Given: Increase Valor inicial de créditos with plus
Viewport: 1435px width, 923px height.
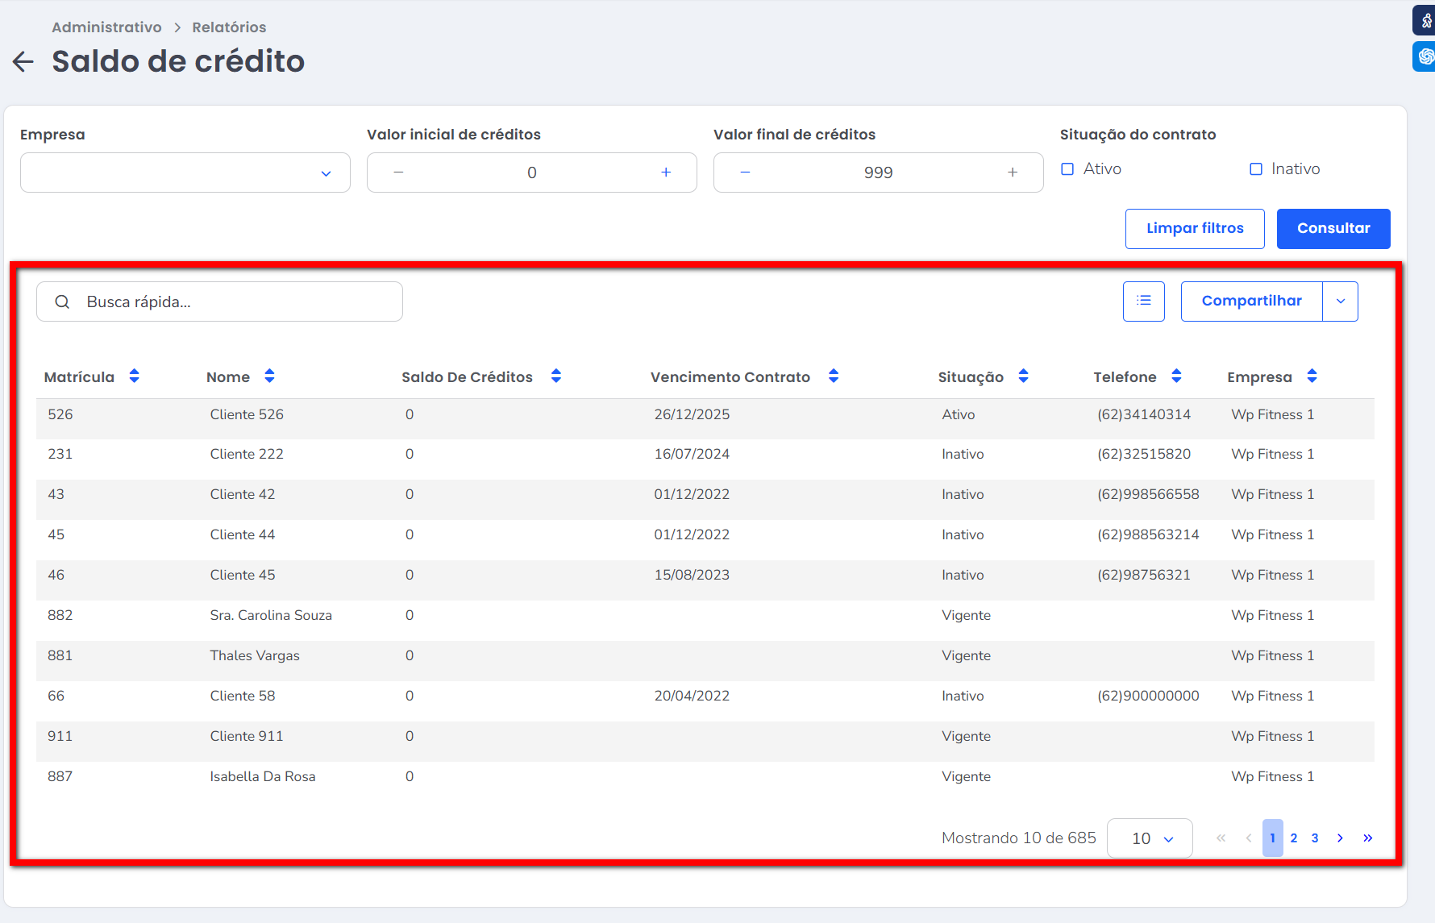Looking at the screenshot, I should tap(666, 173).
